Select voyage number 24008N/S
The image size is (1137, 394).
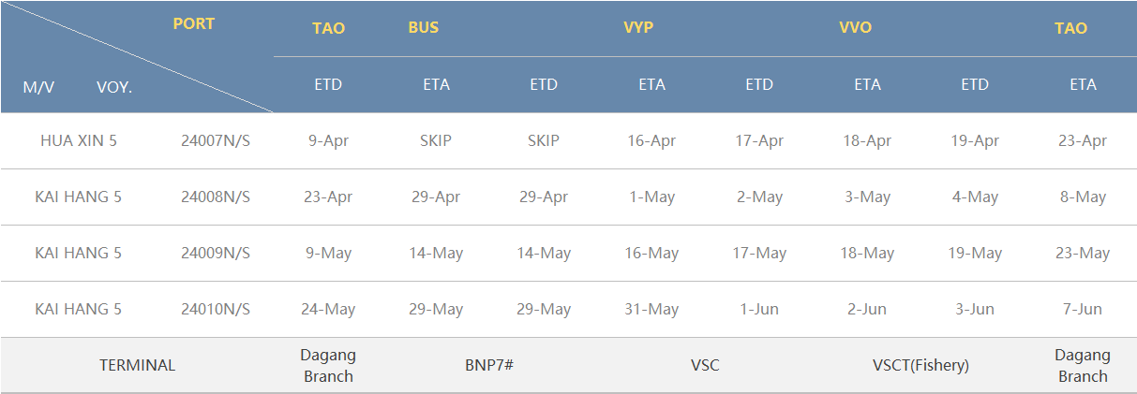tap(216, 197)
